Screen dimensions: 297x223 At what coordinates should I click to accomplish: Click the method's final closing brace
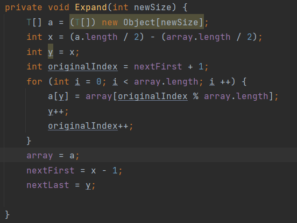tap(7, 215)
